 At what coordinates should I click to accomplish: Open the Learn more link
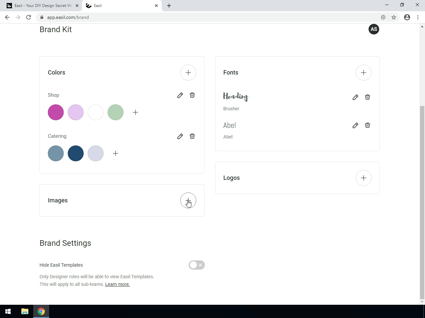pyautogui.click(x=118, y=284)
